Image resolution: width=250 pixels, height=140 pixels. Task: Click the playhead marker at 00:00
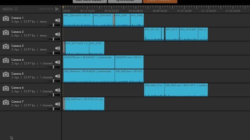pyautogui.click(x=63, y=7)
